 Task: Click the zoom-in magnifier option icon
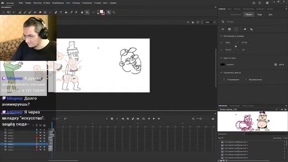coord(109,12)
